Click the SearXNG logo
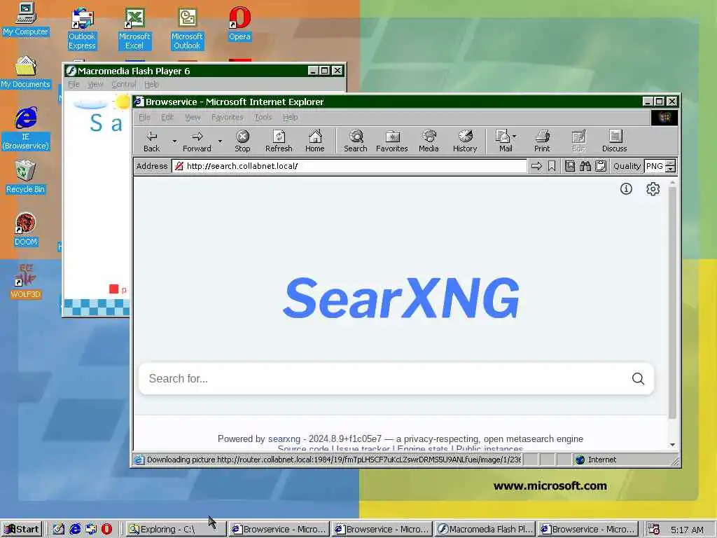Screen dimensions: 717x538 [401, 298]
